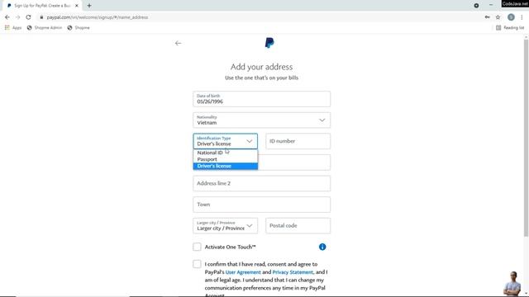Choose Passport option
529x297 pixels.
[x=225, y=159]
